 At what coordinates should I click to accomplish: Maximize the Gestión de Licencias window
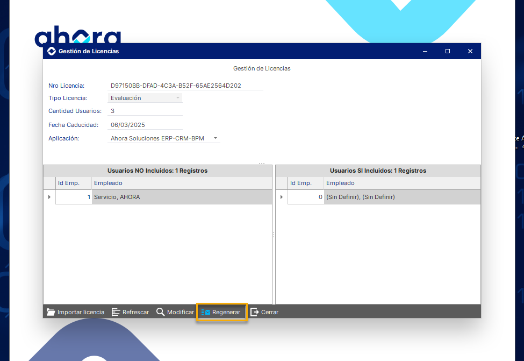[448, 51]
